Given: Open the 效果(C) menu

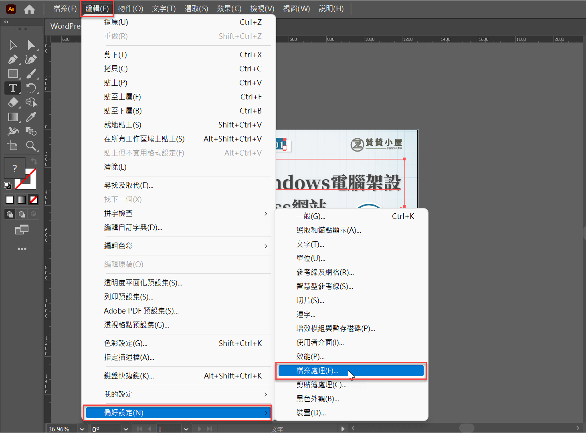Looking at the screenshot, I should (229, 8).
